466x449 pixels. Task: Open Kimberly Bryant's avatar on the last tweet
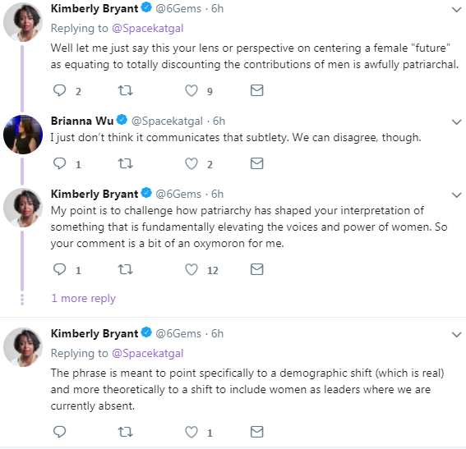[23, 347]
